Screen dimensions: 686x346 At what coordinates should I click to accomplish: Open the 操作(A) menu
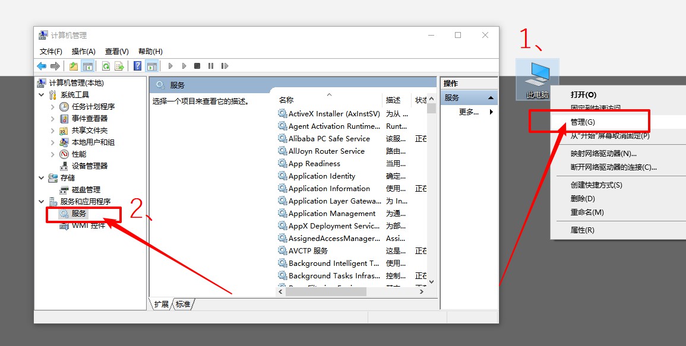pos(83,52)
